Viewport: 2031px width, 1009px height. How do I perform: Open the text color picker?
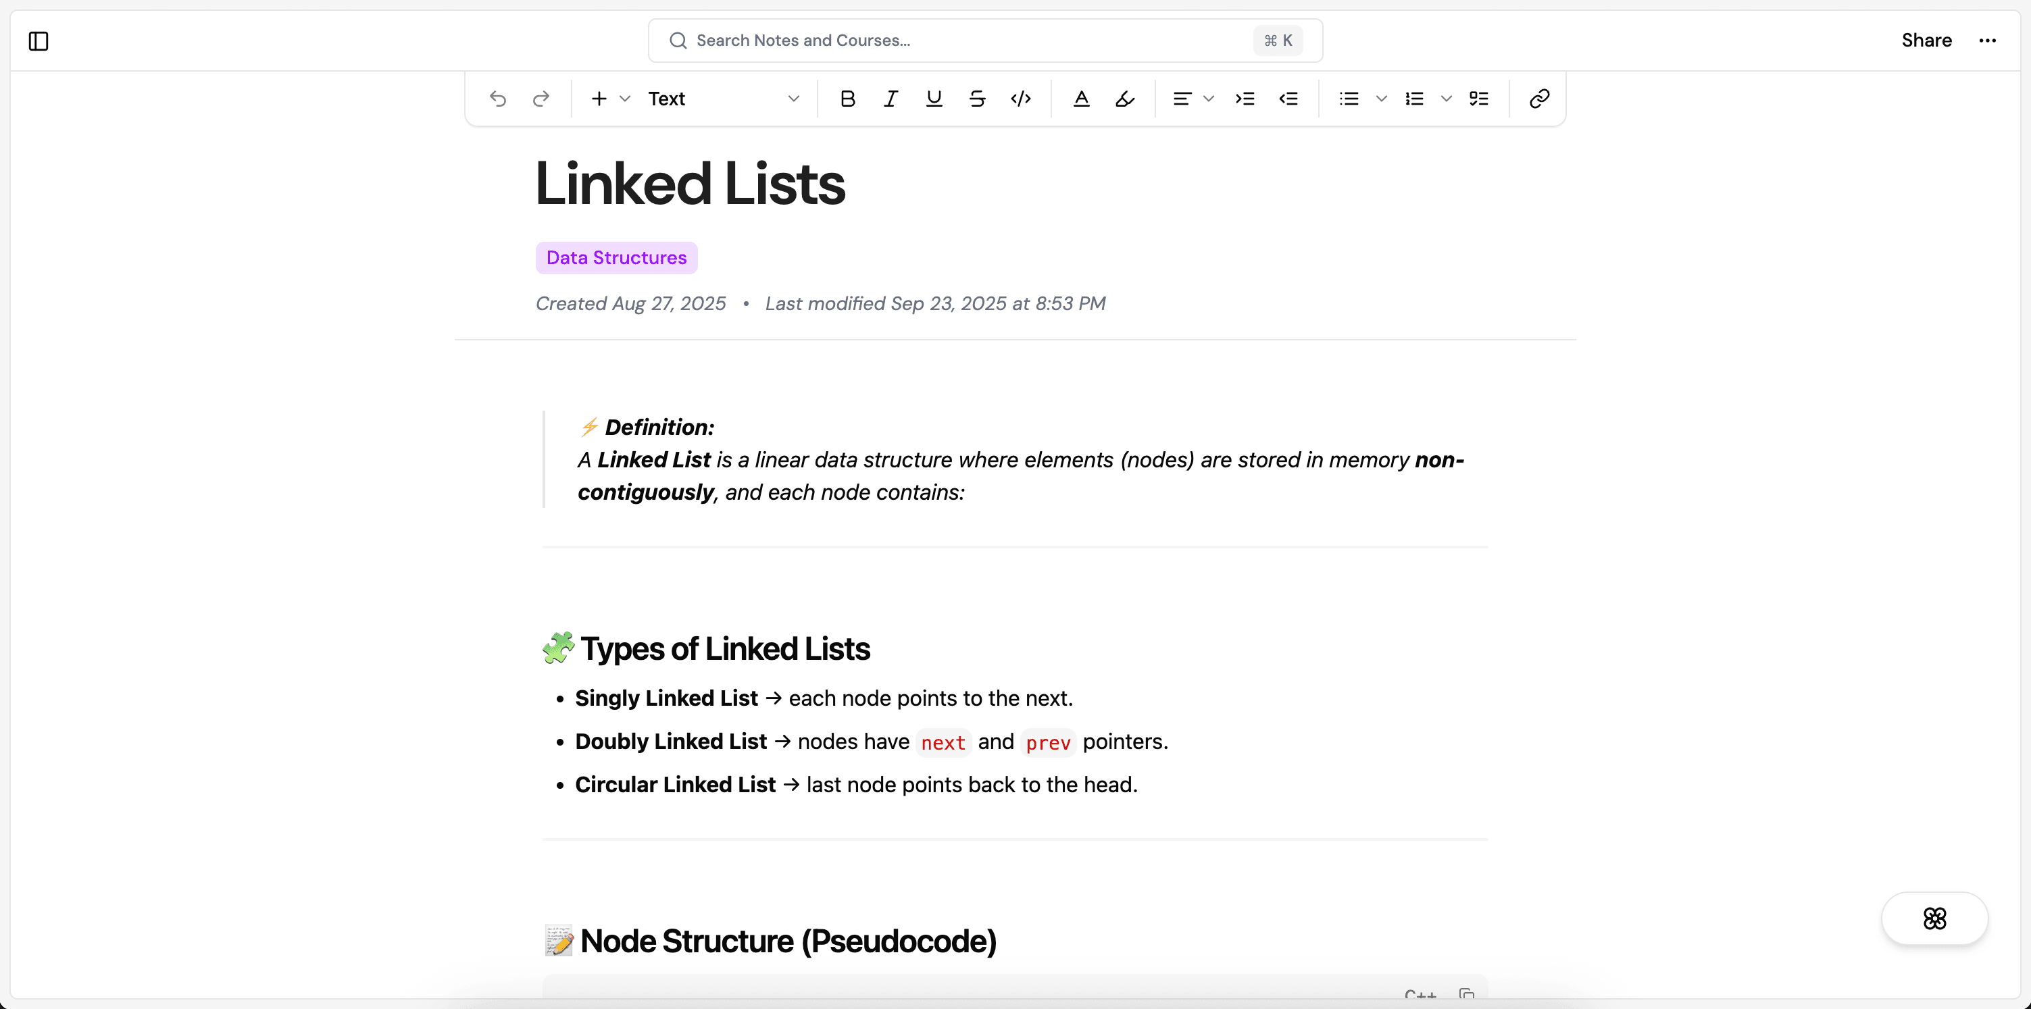[1082, 99]
